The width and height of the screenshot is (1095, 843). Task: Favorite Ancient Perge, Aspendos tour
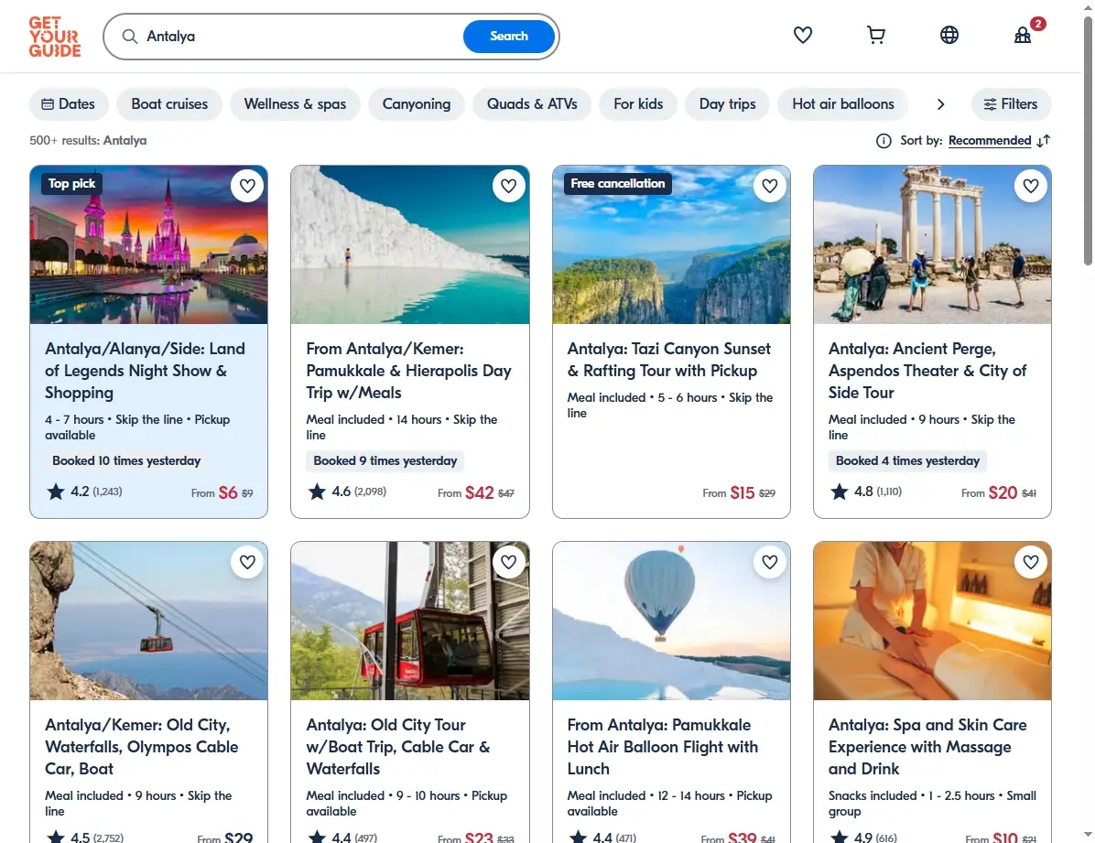coord(1031,186)
